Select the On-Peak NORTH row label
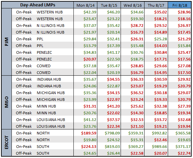Viewport: 193px width, 158px height. click(33, 133)
